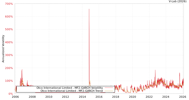Select the MF2-GARCH Volatility legend entry

pos(70,88)
